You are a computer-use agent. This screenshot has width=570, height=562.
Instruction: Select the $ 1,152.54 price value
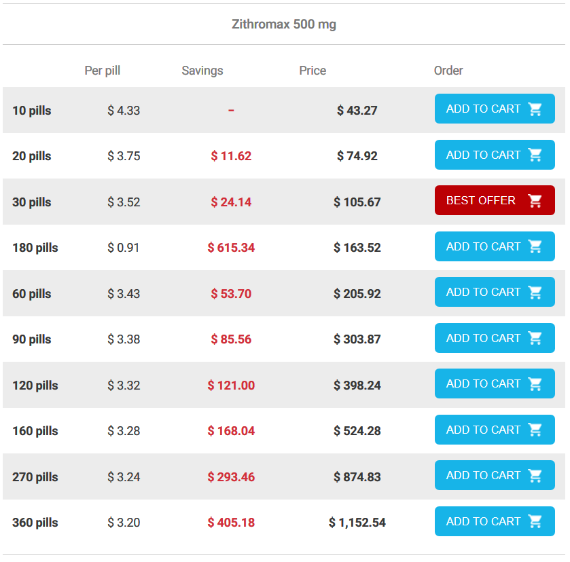pyautogui.click(x=357, y=523)
